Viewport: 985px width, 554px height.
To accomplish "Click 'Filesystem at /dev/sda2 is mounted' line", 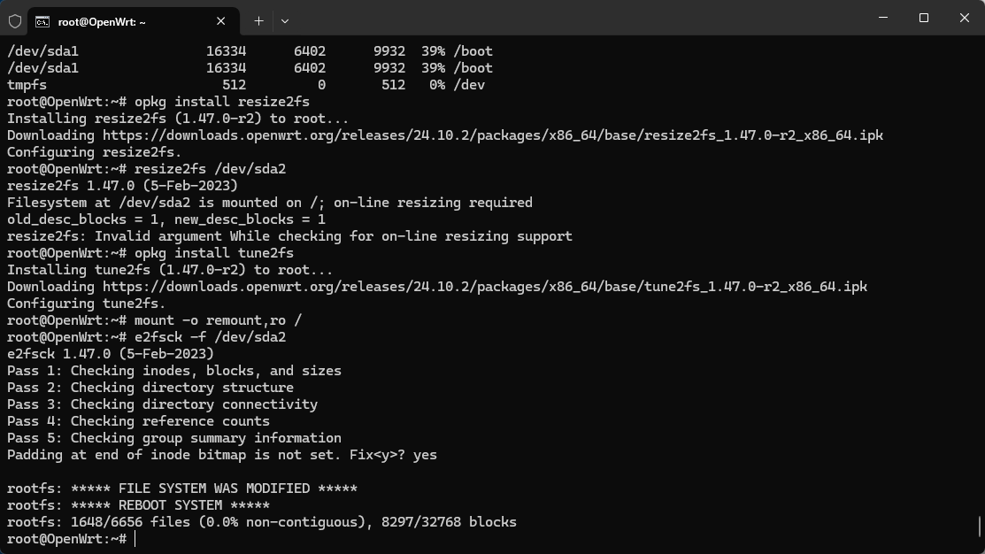I will (x=270, y=203).
